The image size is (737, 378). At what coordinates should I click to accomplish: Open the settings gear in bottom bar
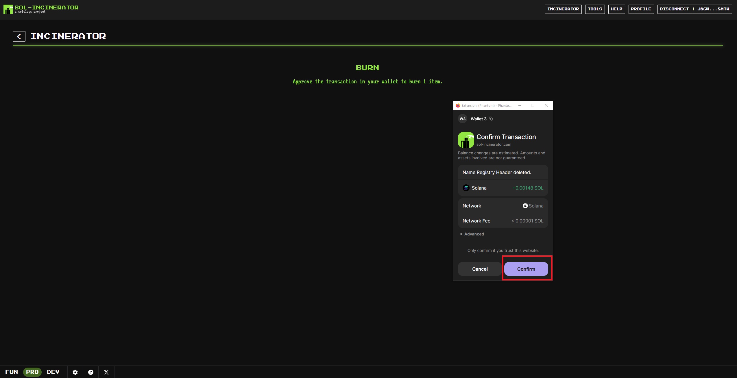coord(75,372)
